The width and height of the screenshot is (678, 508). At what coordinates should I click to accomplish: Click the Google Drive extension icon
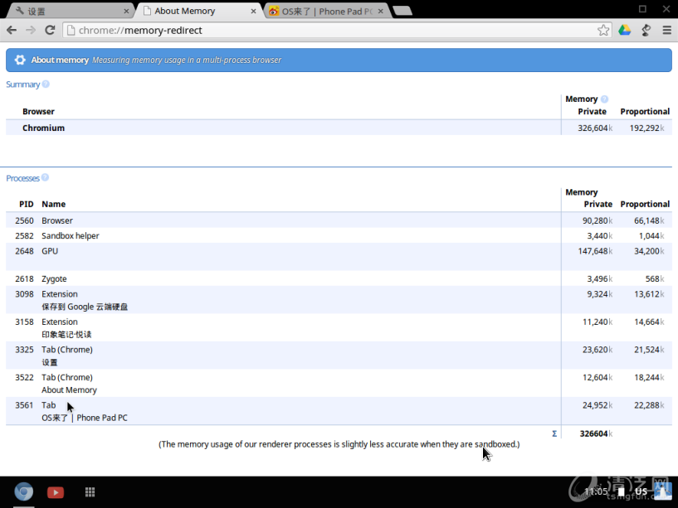(x=624, y=30)
